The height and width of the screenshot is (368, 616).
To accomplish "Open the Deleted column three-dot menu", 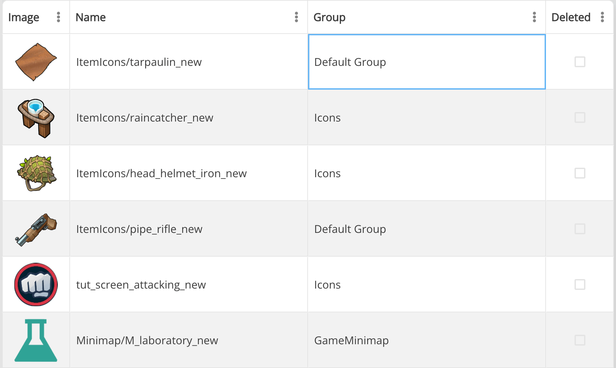I will tap(602, 17).
